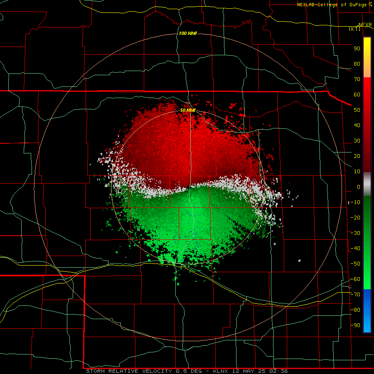Screen dimensions: 374x374
Task: Select the positive 50 knot scale label
Action: click(x=357, y=110)
